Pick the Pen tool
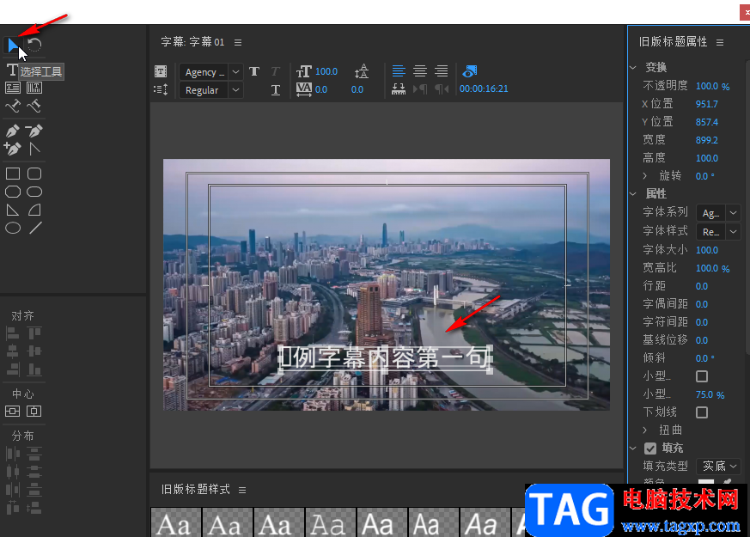 13,131
